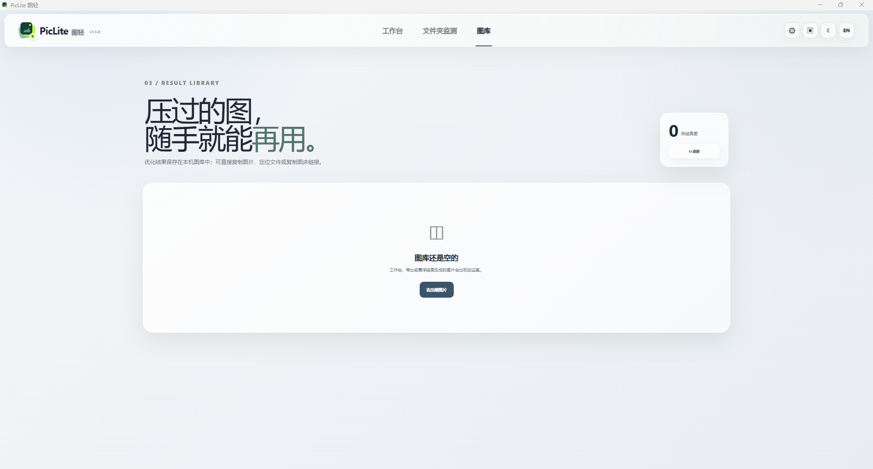Click the floating window square icon
This screenshot has width=873, height=469.
(x=810, y=30)
